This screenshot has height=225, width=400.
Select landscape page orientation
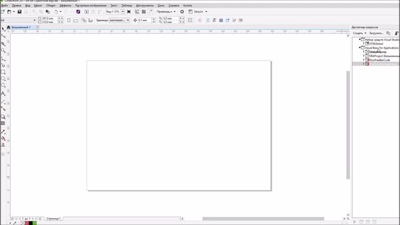(76, 21)
